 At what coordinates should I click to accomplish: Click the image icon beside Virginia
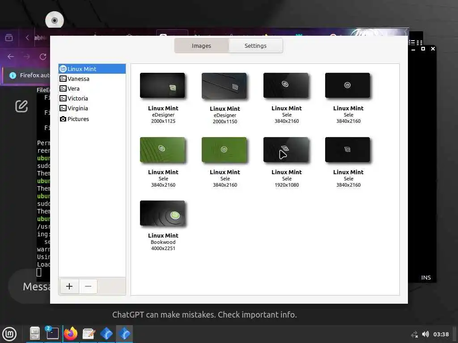click(63, 108)
